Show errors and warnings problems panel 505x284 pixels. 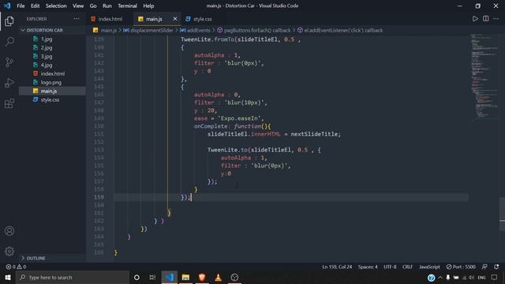pyautogui.click(x=16, y=267)
